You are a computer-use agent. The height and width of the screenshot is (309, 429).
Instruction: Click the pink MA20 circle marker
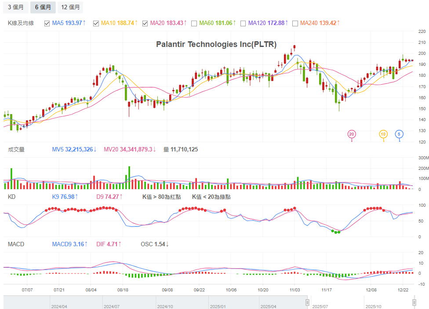point(351,134)
